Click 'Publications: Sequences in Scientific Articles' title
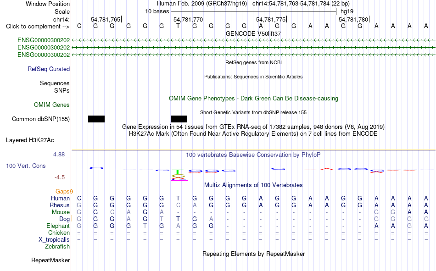Image resolution: width=436 pixels, height=271 pixels. pos(253,77)
